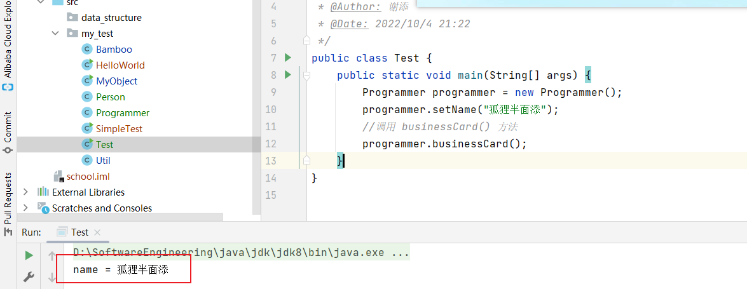Click the Scratches and Consoles icon
Screen dimensions: 747x289
[x=43, y=208]
